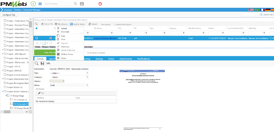Click the tree panel horizontal scrollbar thumb
Viewport: 274px width, 132px height.
7,112
